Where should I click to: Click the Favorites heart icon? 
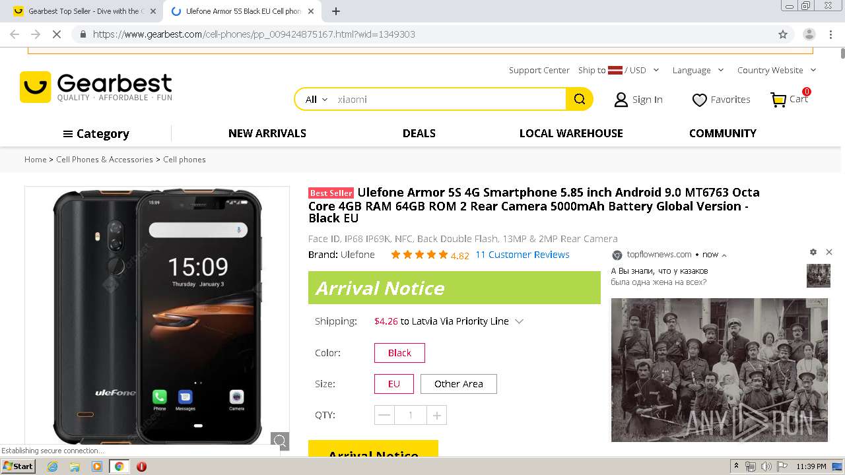coord(699,100)
